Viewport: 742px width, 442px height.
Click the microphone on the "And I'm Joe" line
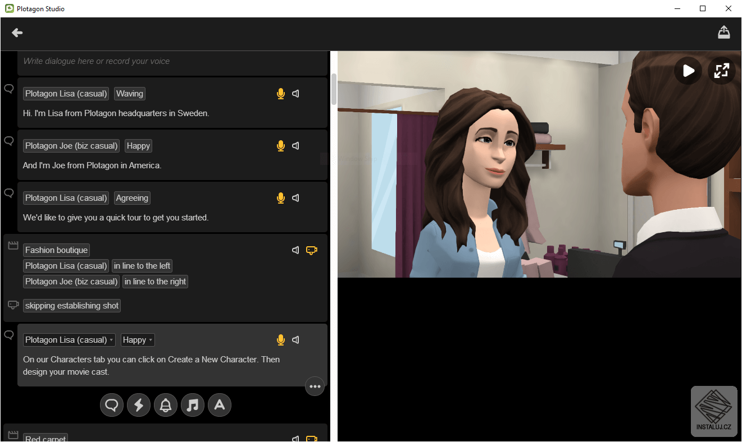click(281, 146)
